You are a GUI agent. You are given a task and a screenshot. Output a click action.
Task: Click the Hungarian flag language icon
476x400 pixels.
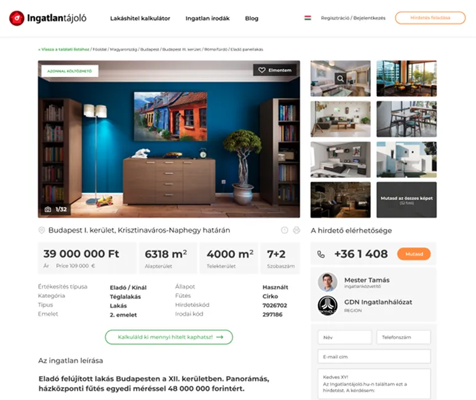[x=307, y=18]
